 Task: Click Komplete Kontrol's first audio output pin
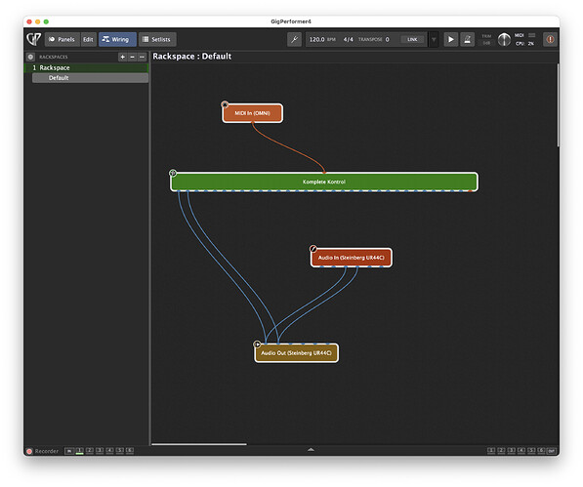(x=179, y=191)
